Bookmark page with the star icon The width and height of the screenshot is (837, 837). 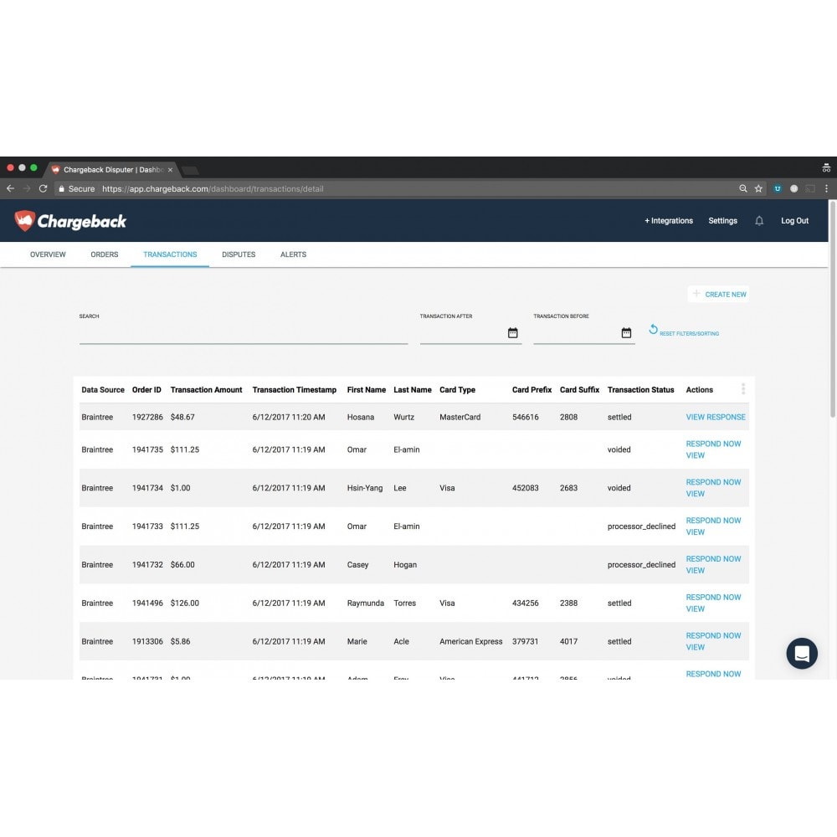[758, 188]
